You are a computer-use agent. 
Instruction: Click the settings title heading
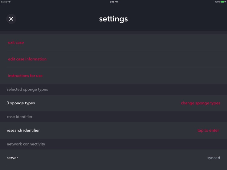pyautogui.click(x=113, y=19)
